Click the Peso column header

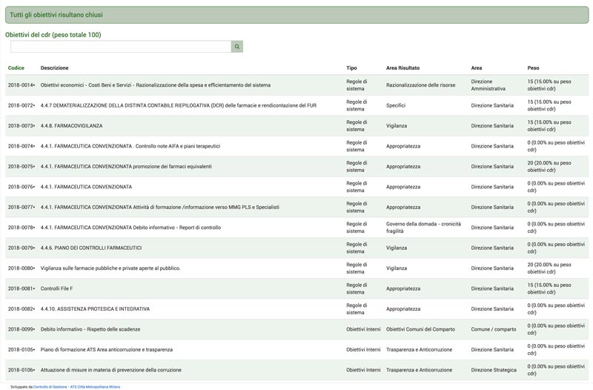point(533,67)
